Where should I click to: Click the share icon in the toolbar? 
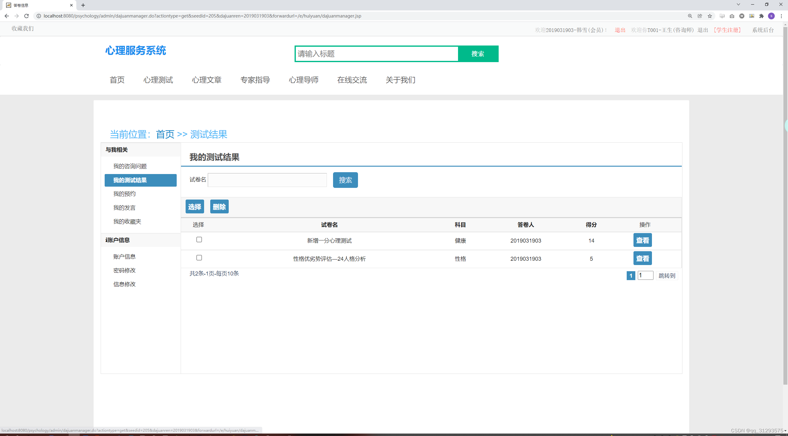pos(700,16)
